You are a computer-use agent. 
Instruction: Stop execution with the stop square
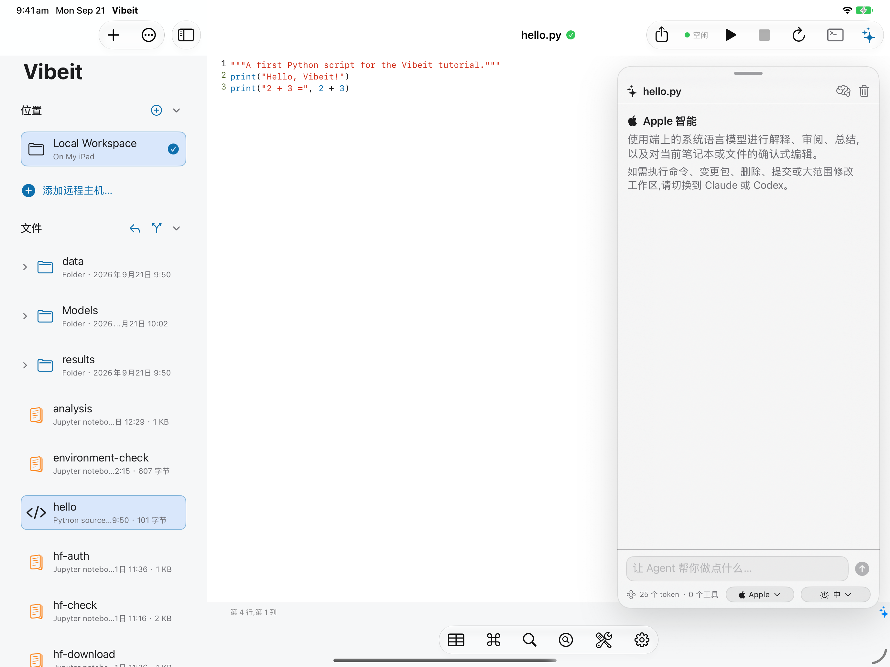[764, 35]
